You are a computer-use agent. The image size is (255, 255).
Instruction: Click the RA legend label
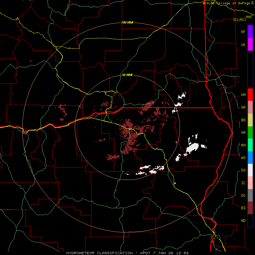[243, 145]
